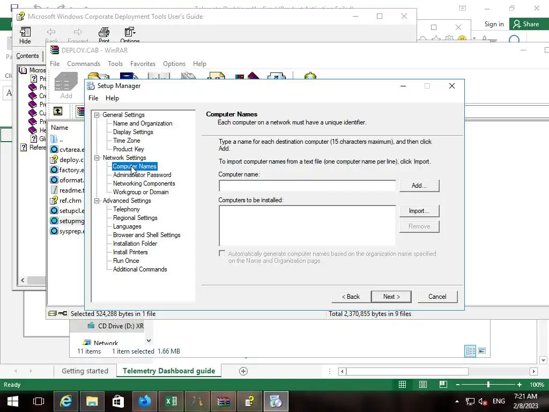Select Run Once tree item
549x412 pixels.
(x=126, y=261)
